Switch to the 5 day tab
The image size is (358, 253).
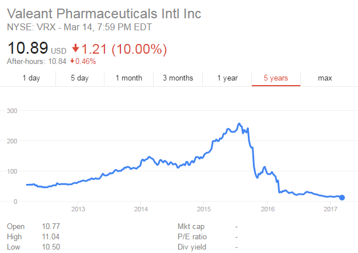pyautogui.click(x=80, y=78)
